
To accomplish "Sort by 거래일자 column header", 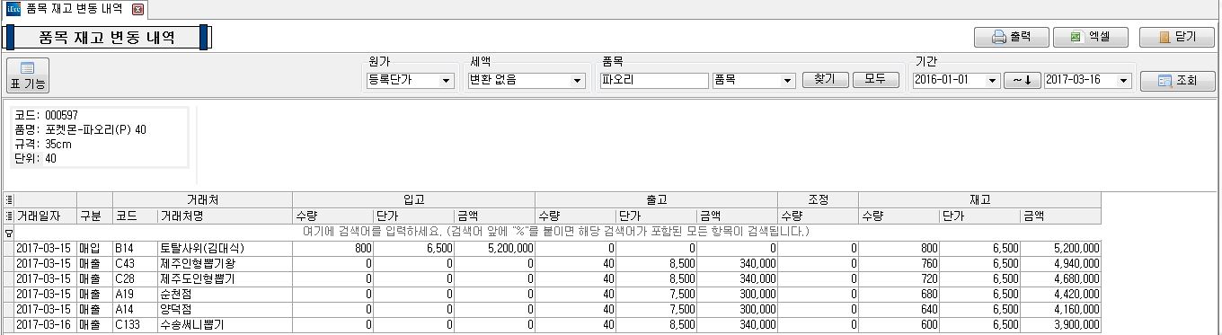I will [46, 216].
